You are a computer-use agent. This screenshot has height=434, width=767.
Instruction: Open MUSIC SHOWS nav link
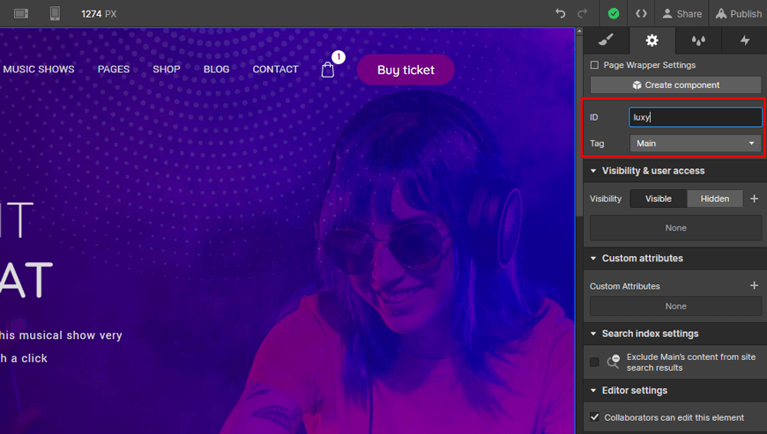39,70
